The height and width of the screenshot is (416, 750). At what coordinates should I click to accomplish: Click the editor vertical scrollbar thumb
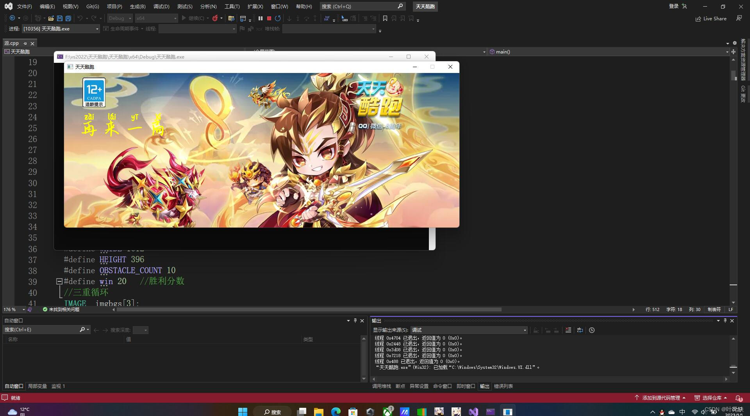click(x=733, y=75)
